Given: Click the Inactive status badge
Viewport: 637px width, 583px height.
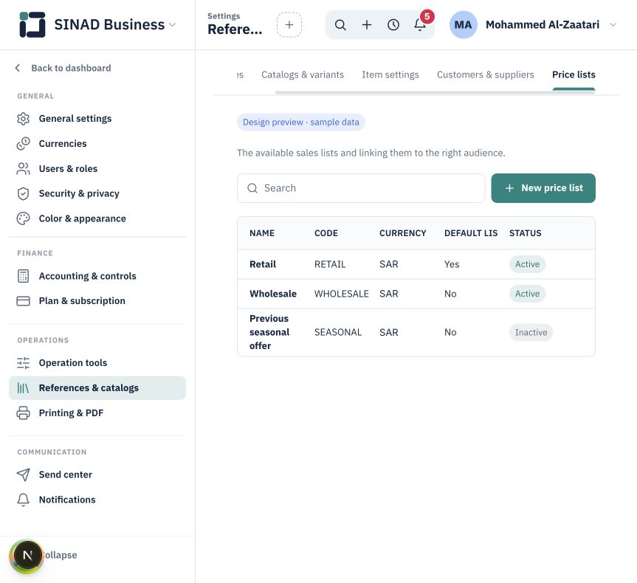Looking at the screenshot, I should (531, 332).
